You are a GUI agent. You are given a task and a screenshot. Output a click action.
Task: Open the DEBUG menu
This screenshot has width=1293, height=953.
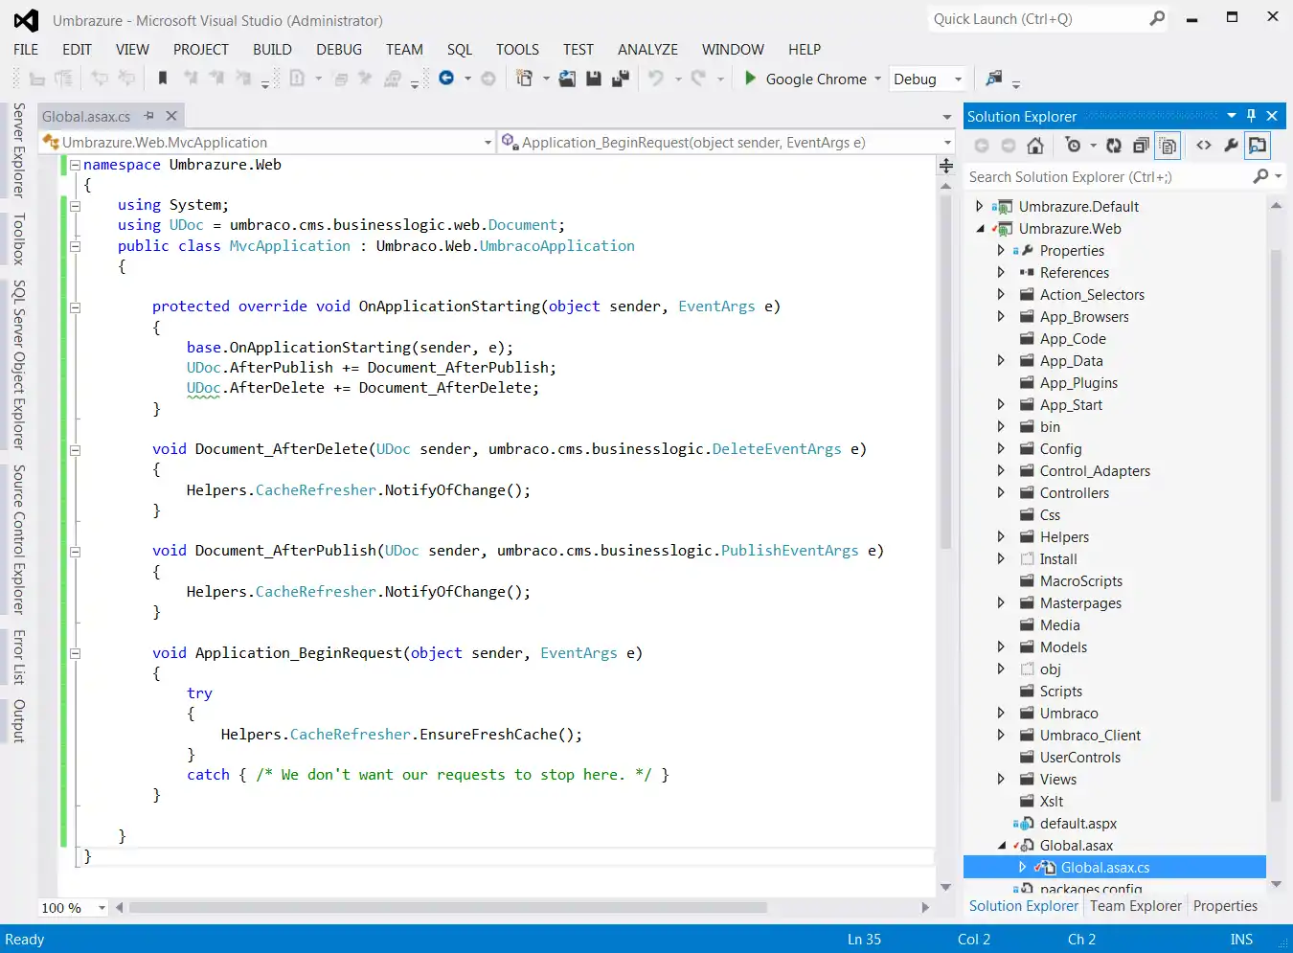coord(339,50)
